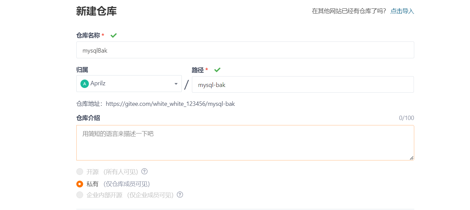Click the 点击导入 link
Viewport: 470px width, 210px height.
(402, 11)
